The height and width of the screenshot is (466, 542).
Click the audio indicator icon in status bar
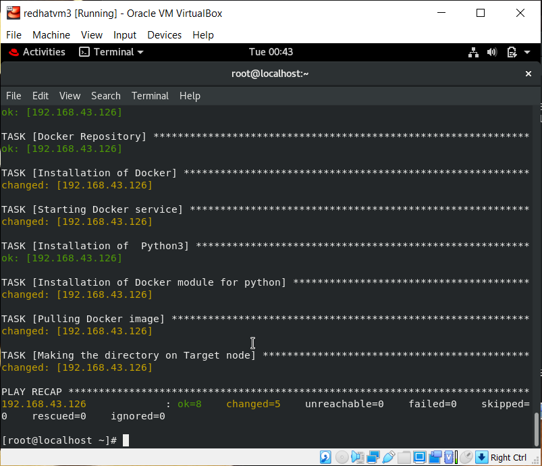pyautogui.click(x=358, y=457)
